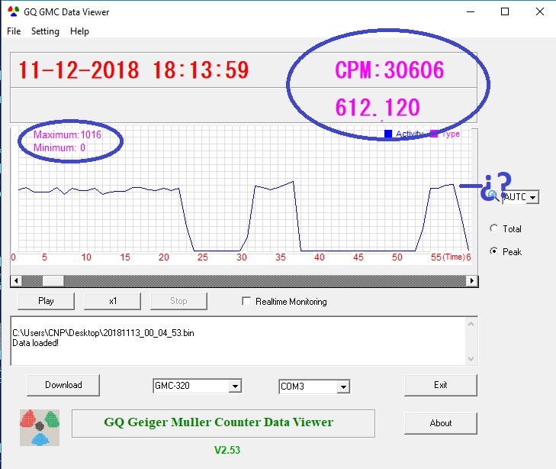This screenshot has height=469, width=556.
Task: Click the 'Data loaded!' log line
Action: [x=35, y=343]
